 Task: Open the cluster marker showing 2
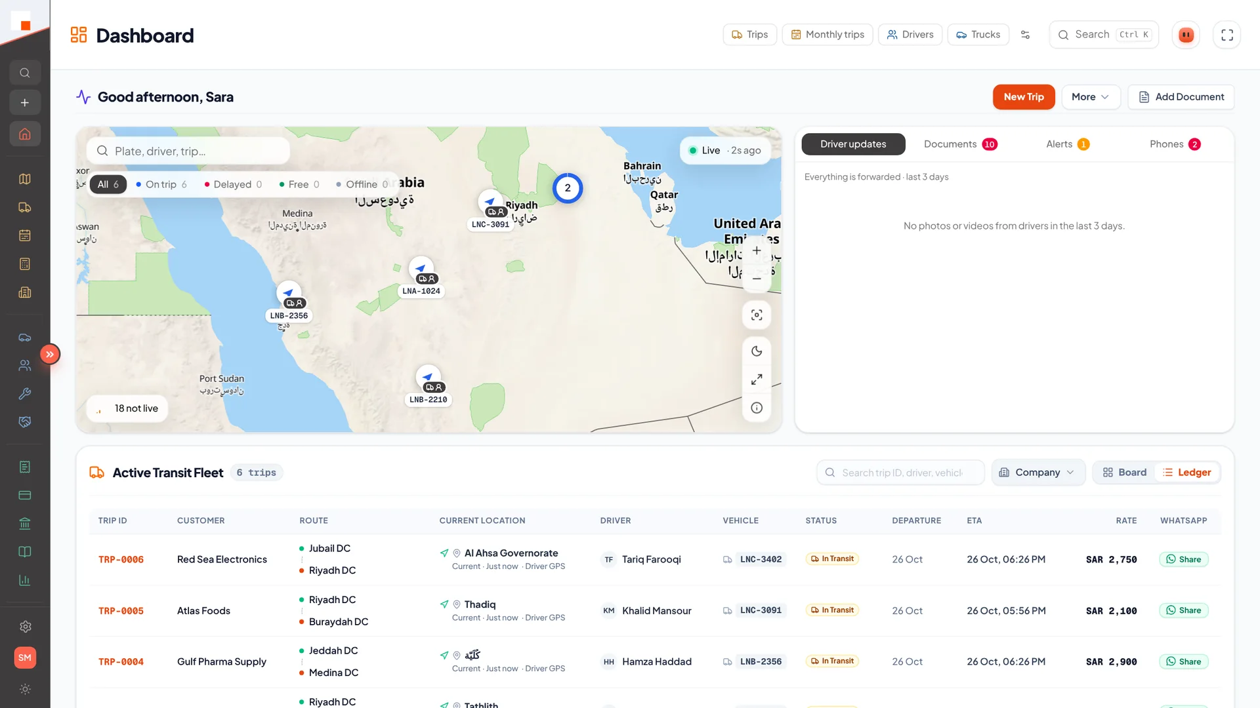pos(568,188)
